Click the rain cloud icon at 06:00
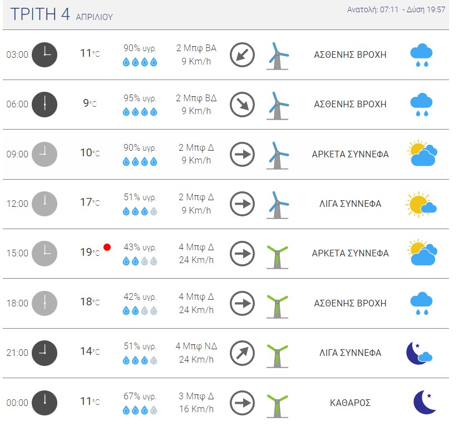This screenshot has height=426, width=459. pos(422,105)
